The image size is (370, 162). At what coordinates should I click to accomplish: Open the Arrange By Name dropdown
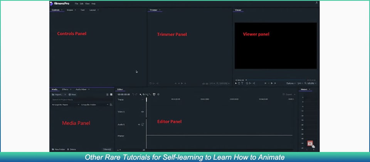point(66,105)
